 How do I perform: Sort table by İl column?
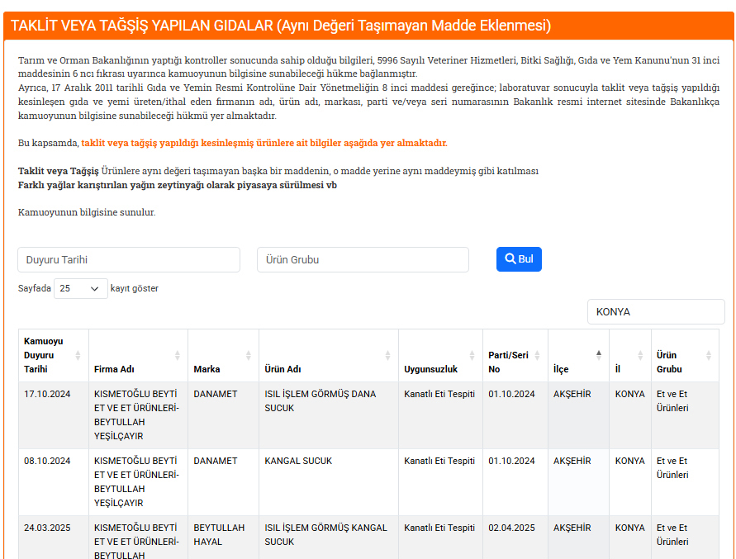click(630, 355)
